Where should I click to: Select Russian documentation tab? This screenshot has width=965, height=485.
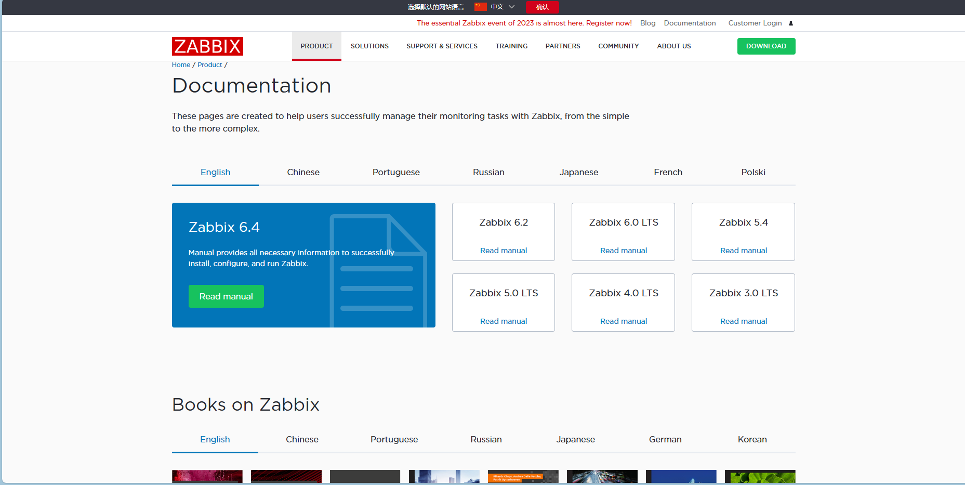click(488, 173)
